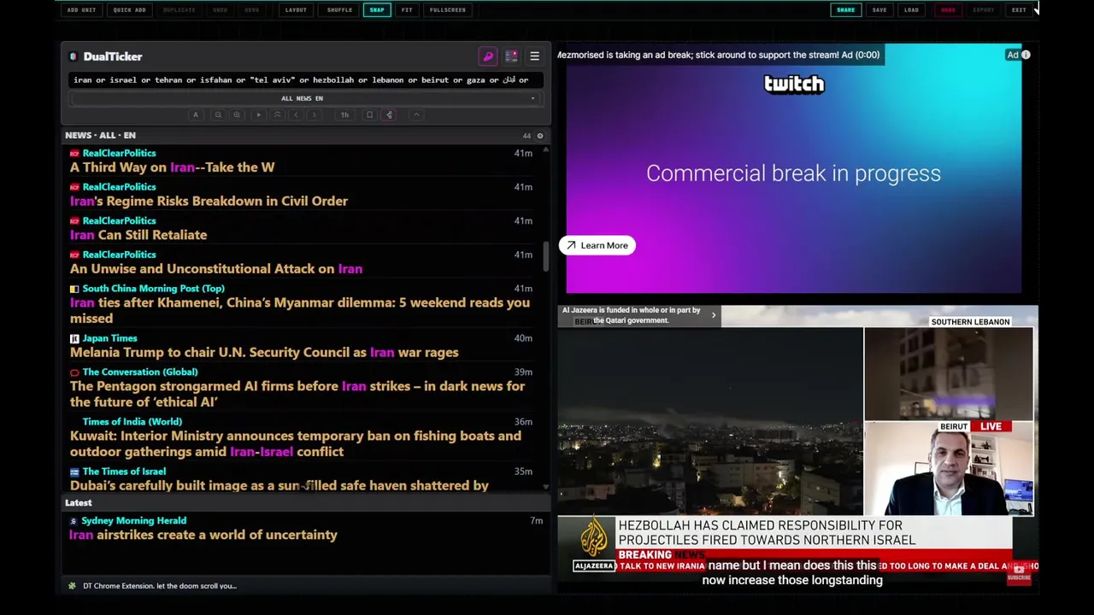Click the play arrow icon in ticker toolbar

click(x=258, y=114)
